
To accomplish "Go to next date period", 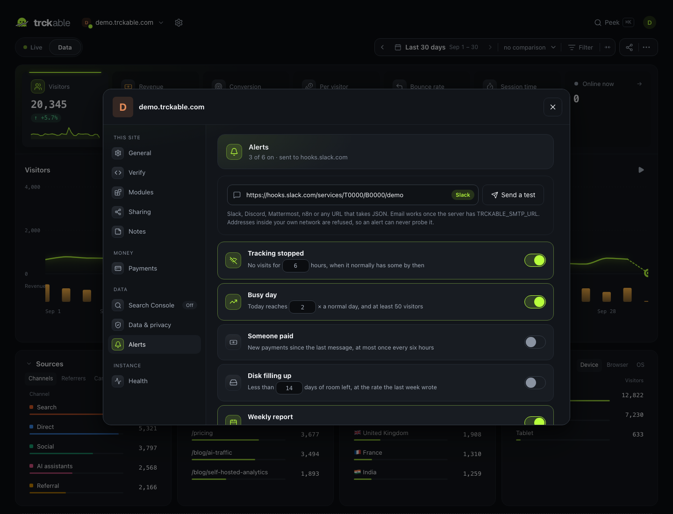I will [490, 47].
